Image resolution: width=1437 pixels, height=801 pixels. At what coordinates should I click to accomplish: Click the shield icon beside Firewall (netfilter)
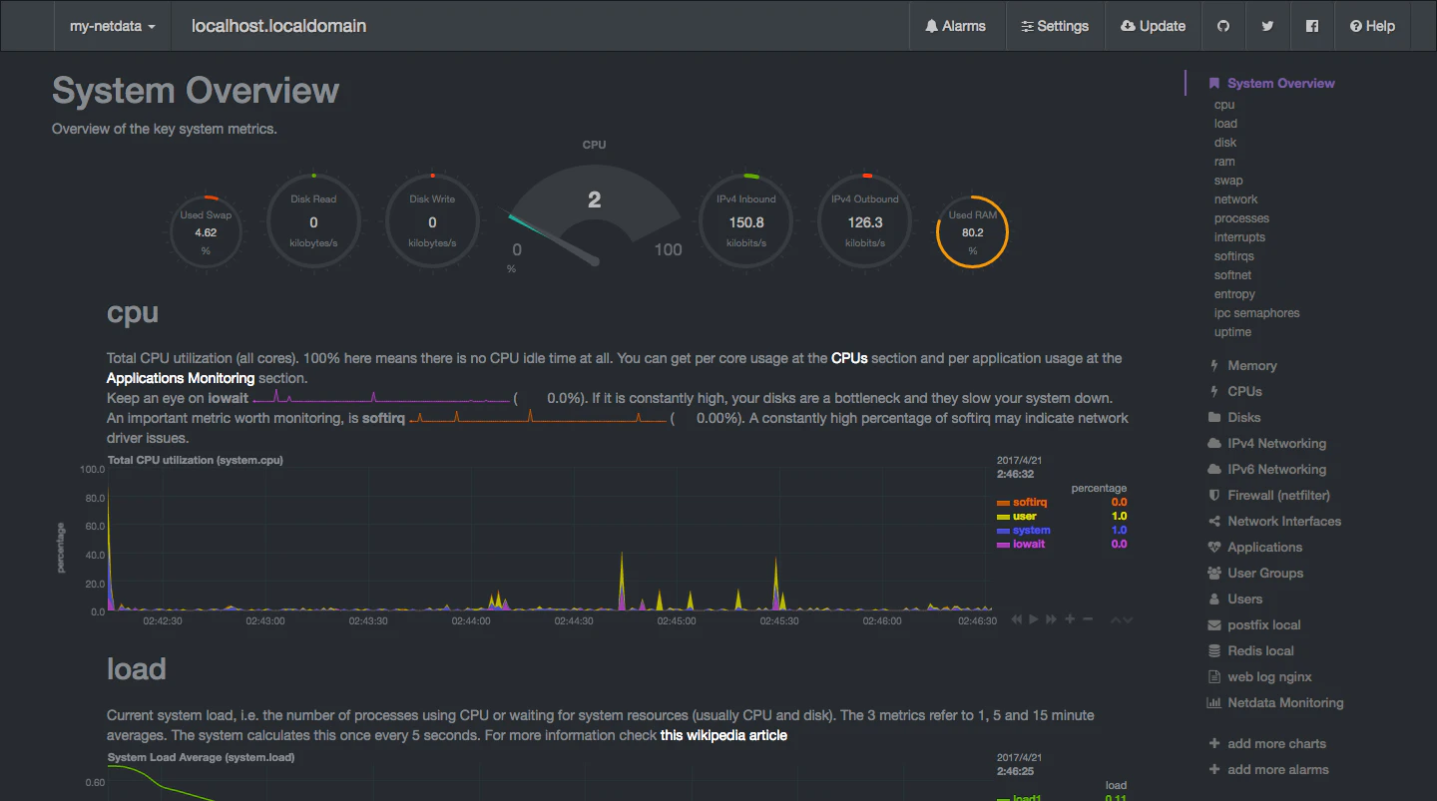pyautogui.click(x=1214, y=496)
